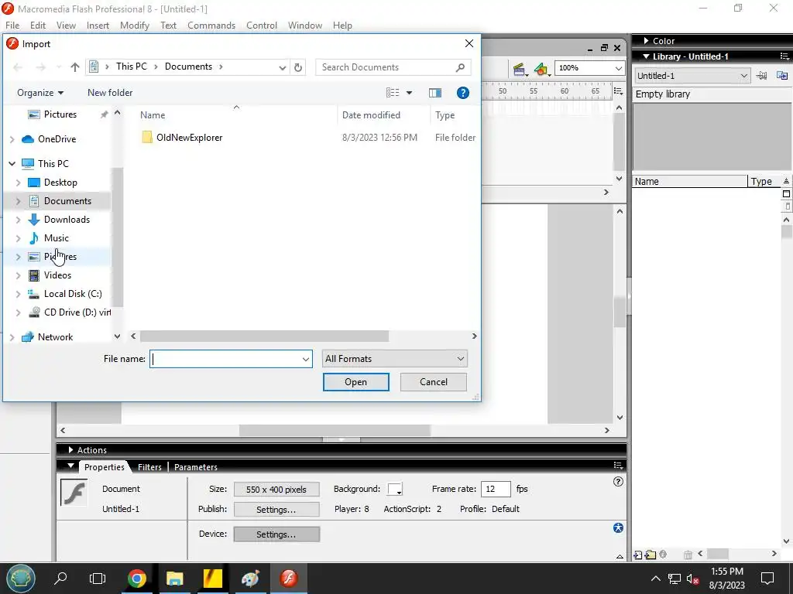
Task: Click the Library item properties info icon
Action: pos(663,554)
